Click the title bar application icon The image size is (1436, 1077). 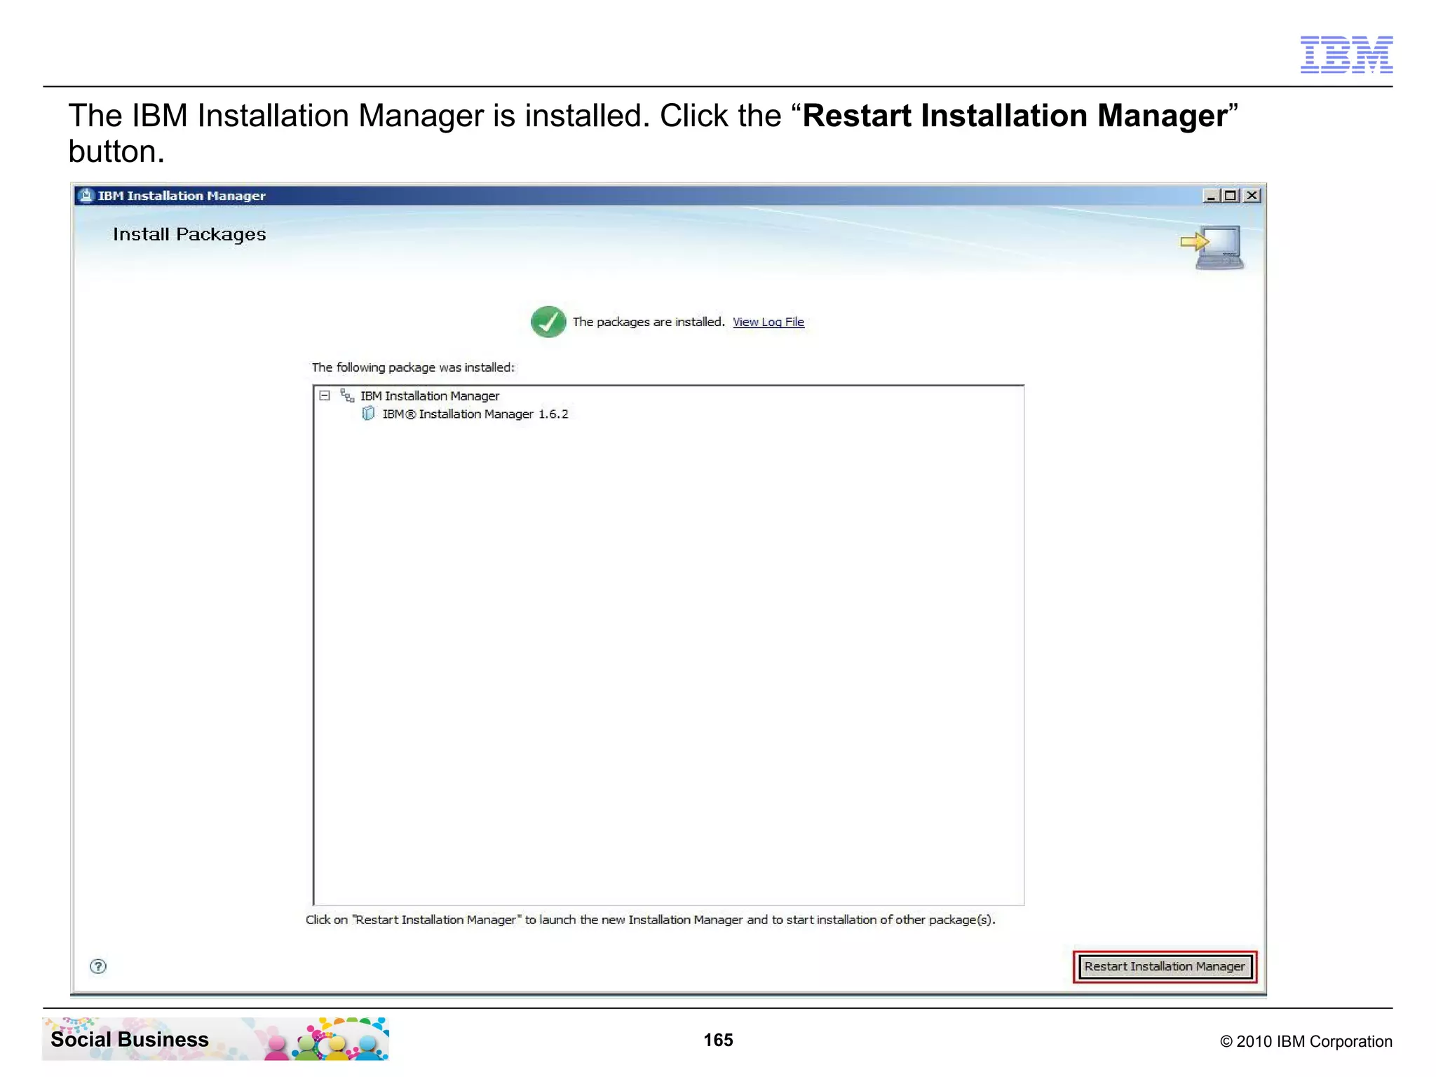86,196
